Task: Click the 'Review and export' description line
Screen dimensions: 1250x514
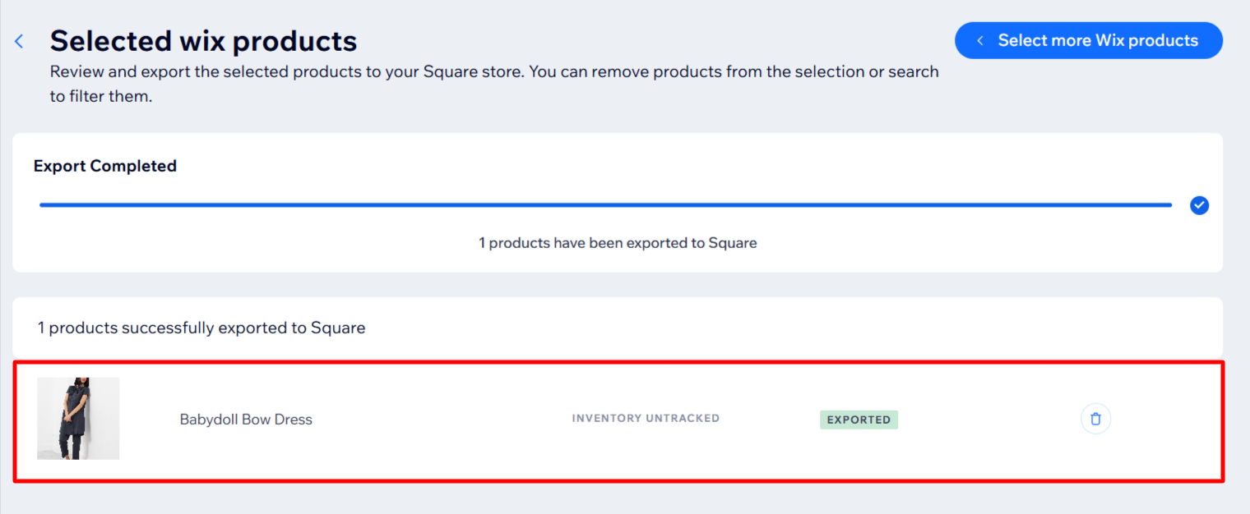Action: click(x=493, y=71)
